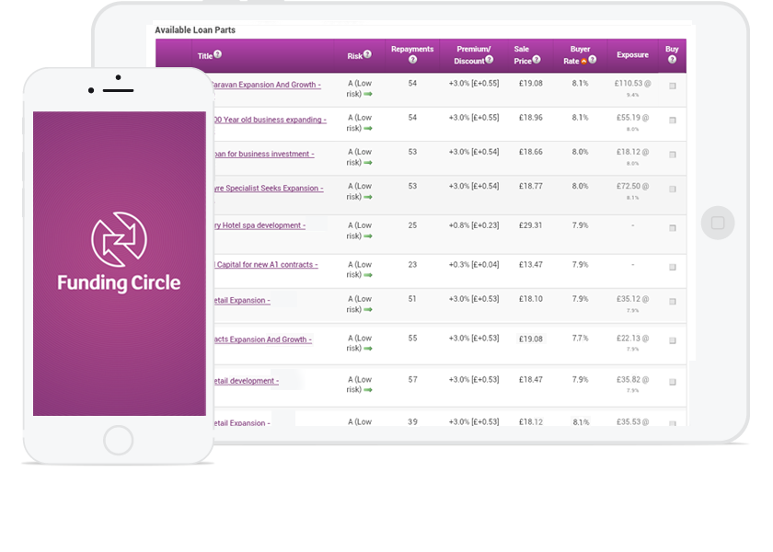Viewport: 773px width, 552px height.
Task: Open acts Expansion And Growth loan link
Action: [263, 339]
